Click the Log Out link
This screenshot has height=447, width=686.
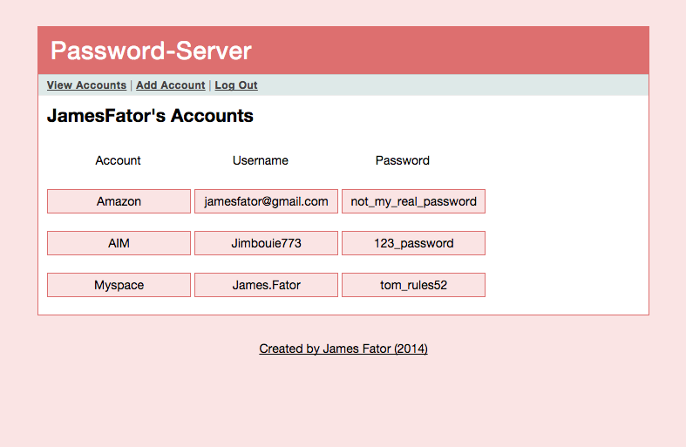pos(236,85)
